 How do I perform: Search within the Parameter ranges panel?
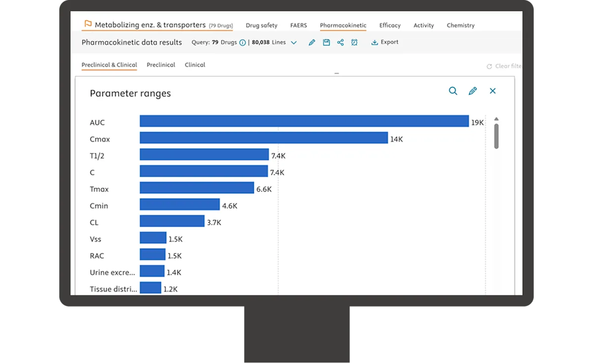point(453,91)
